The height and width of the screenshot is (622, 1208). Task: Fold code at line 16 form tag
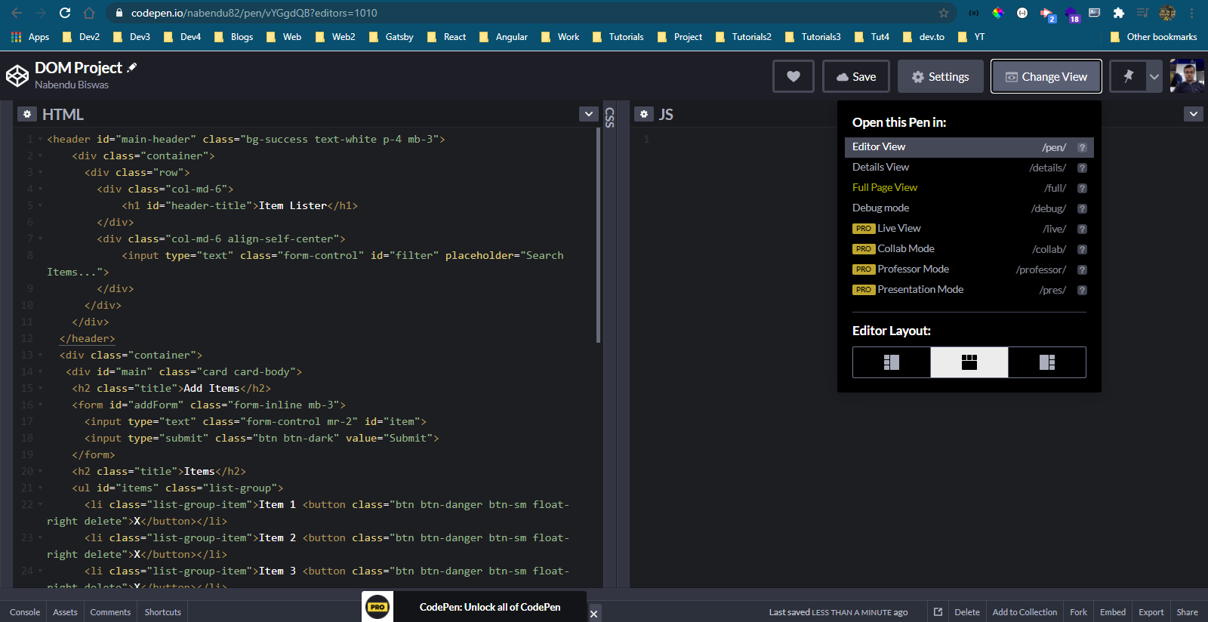pyautogui.click(x=40, y=405)
